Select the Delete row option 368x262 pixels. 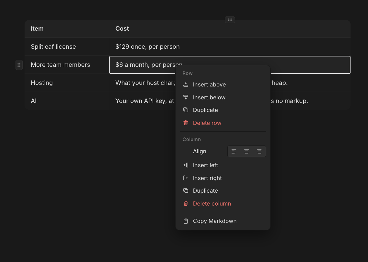pos(223,123)
